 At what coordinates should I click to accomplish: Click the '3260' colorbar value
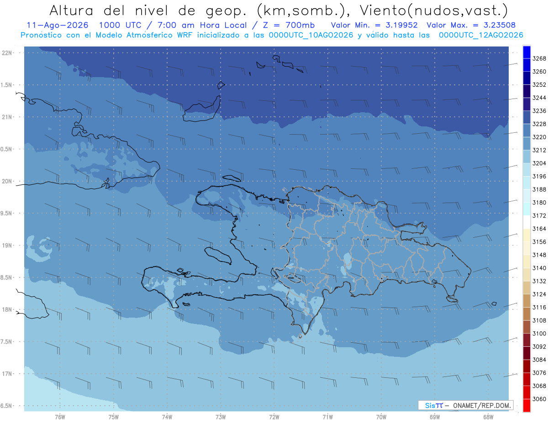pos(539,72)
